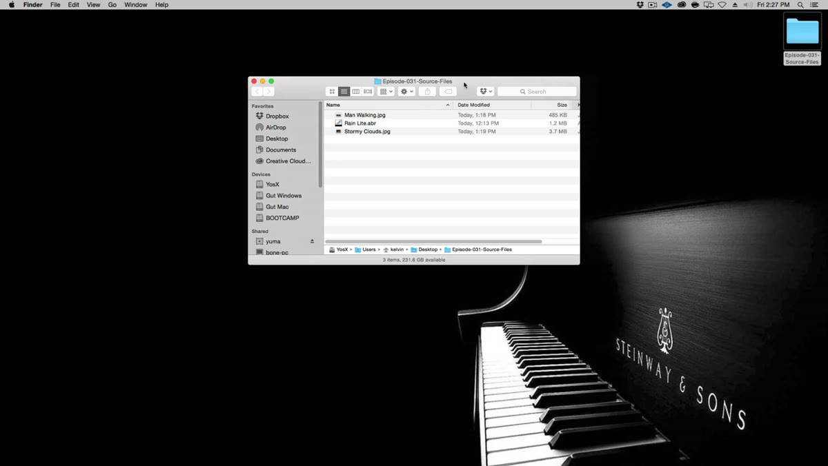Click the screen recording camera menu bar icon
The image size is (828, 466).
tap(653, 5)
